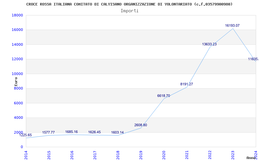Image resolution: width=259 pixels, height=161 pixels.
Task: Click the 2018 year label
Action: (x=118, y=155)
